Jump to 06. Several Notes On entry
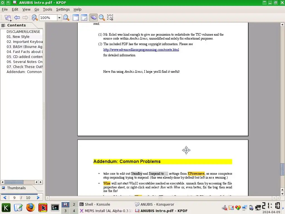Viewport: 285px width, 214px height. (x=24, y=62)
